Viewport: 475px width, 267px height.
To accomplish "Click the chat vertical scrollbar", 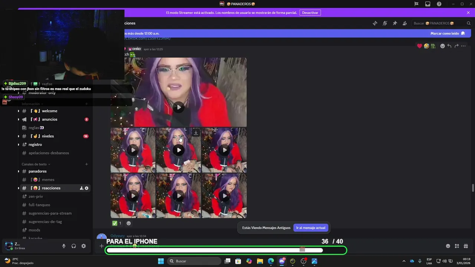I will pyautogui.click(x=472, y=188).
